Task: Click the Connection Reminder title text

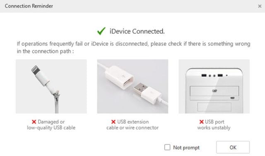Action: (29, 6)
